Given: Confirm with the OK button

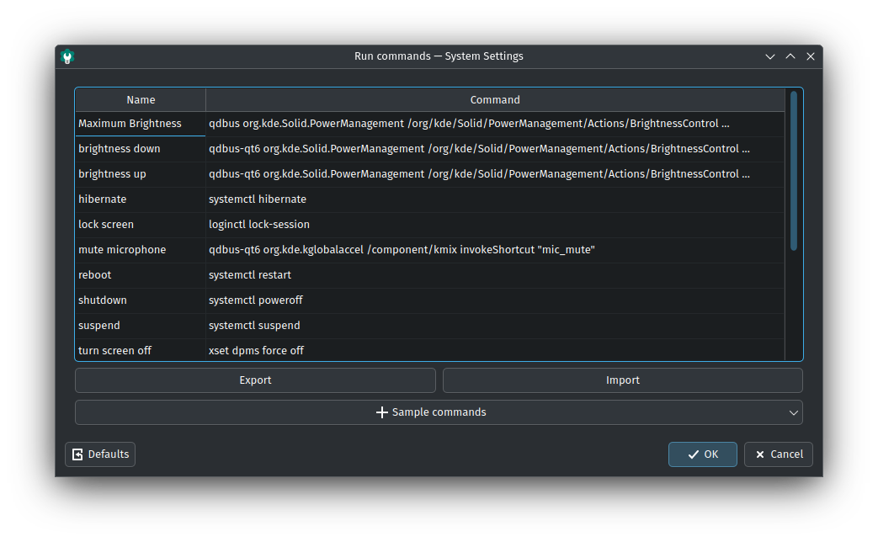Looking at the screenshot, I should coord(702,454).
